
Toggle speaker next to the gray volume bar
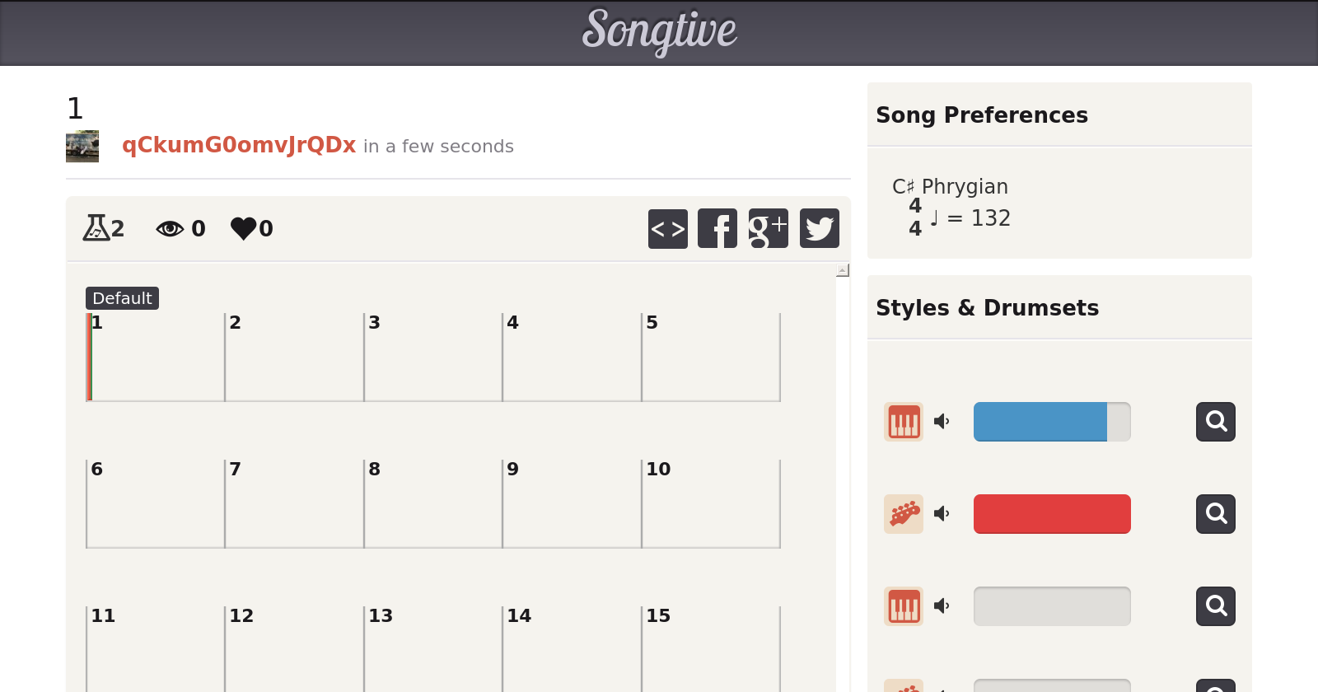tap(942, 606)
